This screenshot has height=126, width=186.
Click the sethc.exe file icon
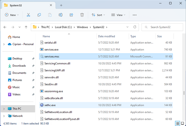(x=42, y=105)
